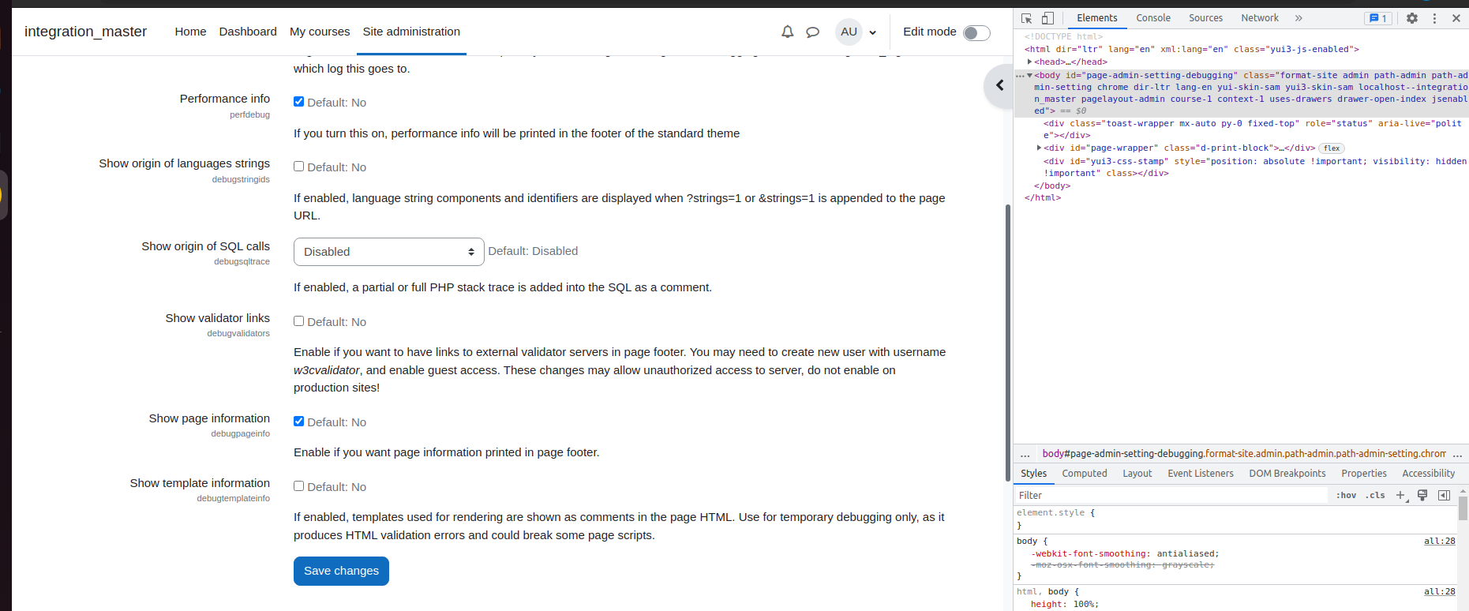1469x611 pixels.
Task: Switch to DevTools Elements tab
Action: pos(1097,18)
